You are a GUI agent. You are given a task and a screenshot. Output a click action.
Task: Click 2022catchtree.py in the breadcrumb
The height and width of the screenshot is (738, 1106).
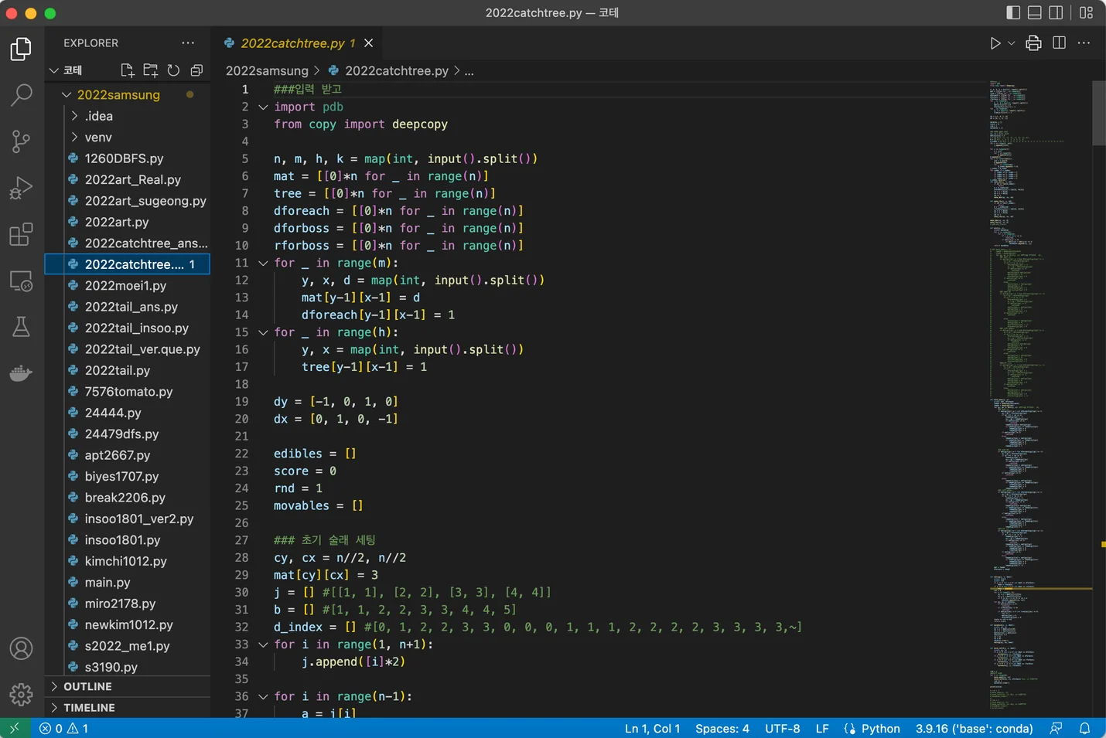pos(397,70)
